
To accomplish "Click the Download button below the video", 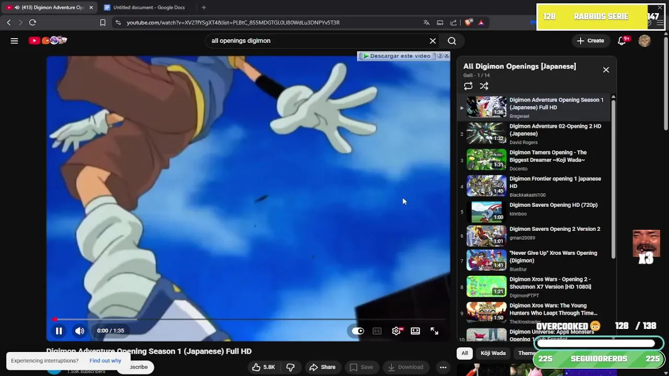I will pos(406,367).
